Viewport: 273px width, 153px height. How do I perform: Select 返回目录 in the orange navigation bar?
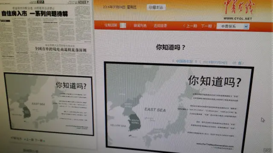pyautogui.click(x=160, y=26)
